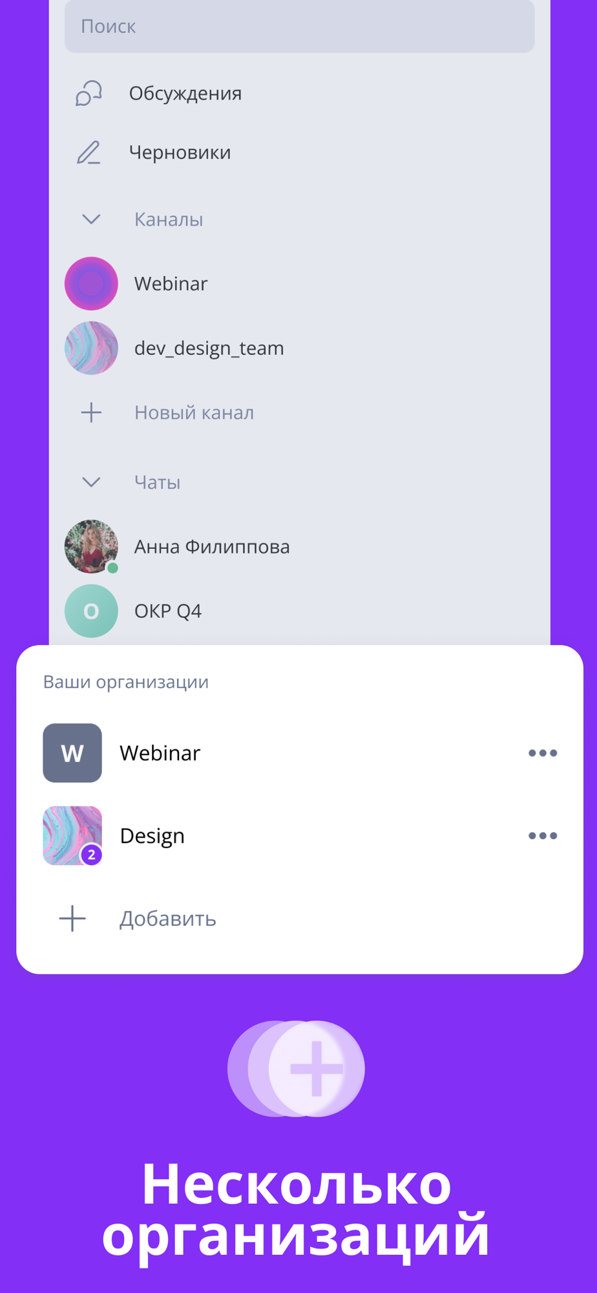Screen dimensions: 597x1293
Task: Open options menu for Webinar organization
Action: pos(543,753)
